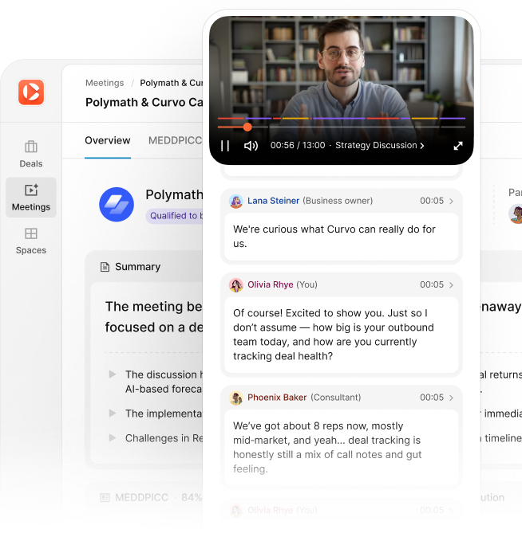The width and height of the screenshot is (522, 537).
Task: Open Phoenix Baker speaker name
Action: [x=277, y=398]
